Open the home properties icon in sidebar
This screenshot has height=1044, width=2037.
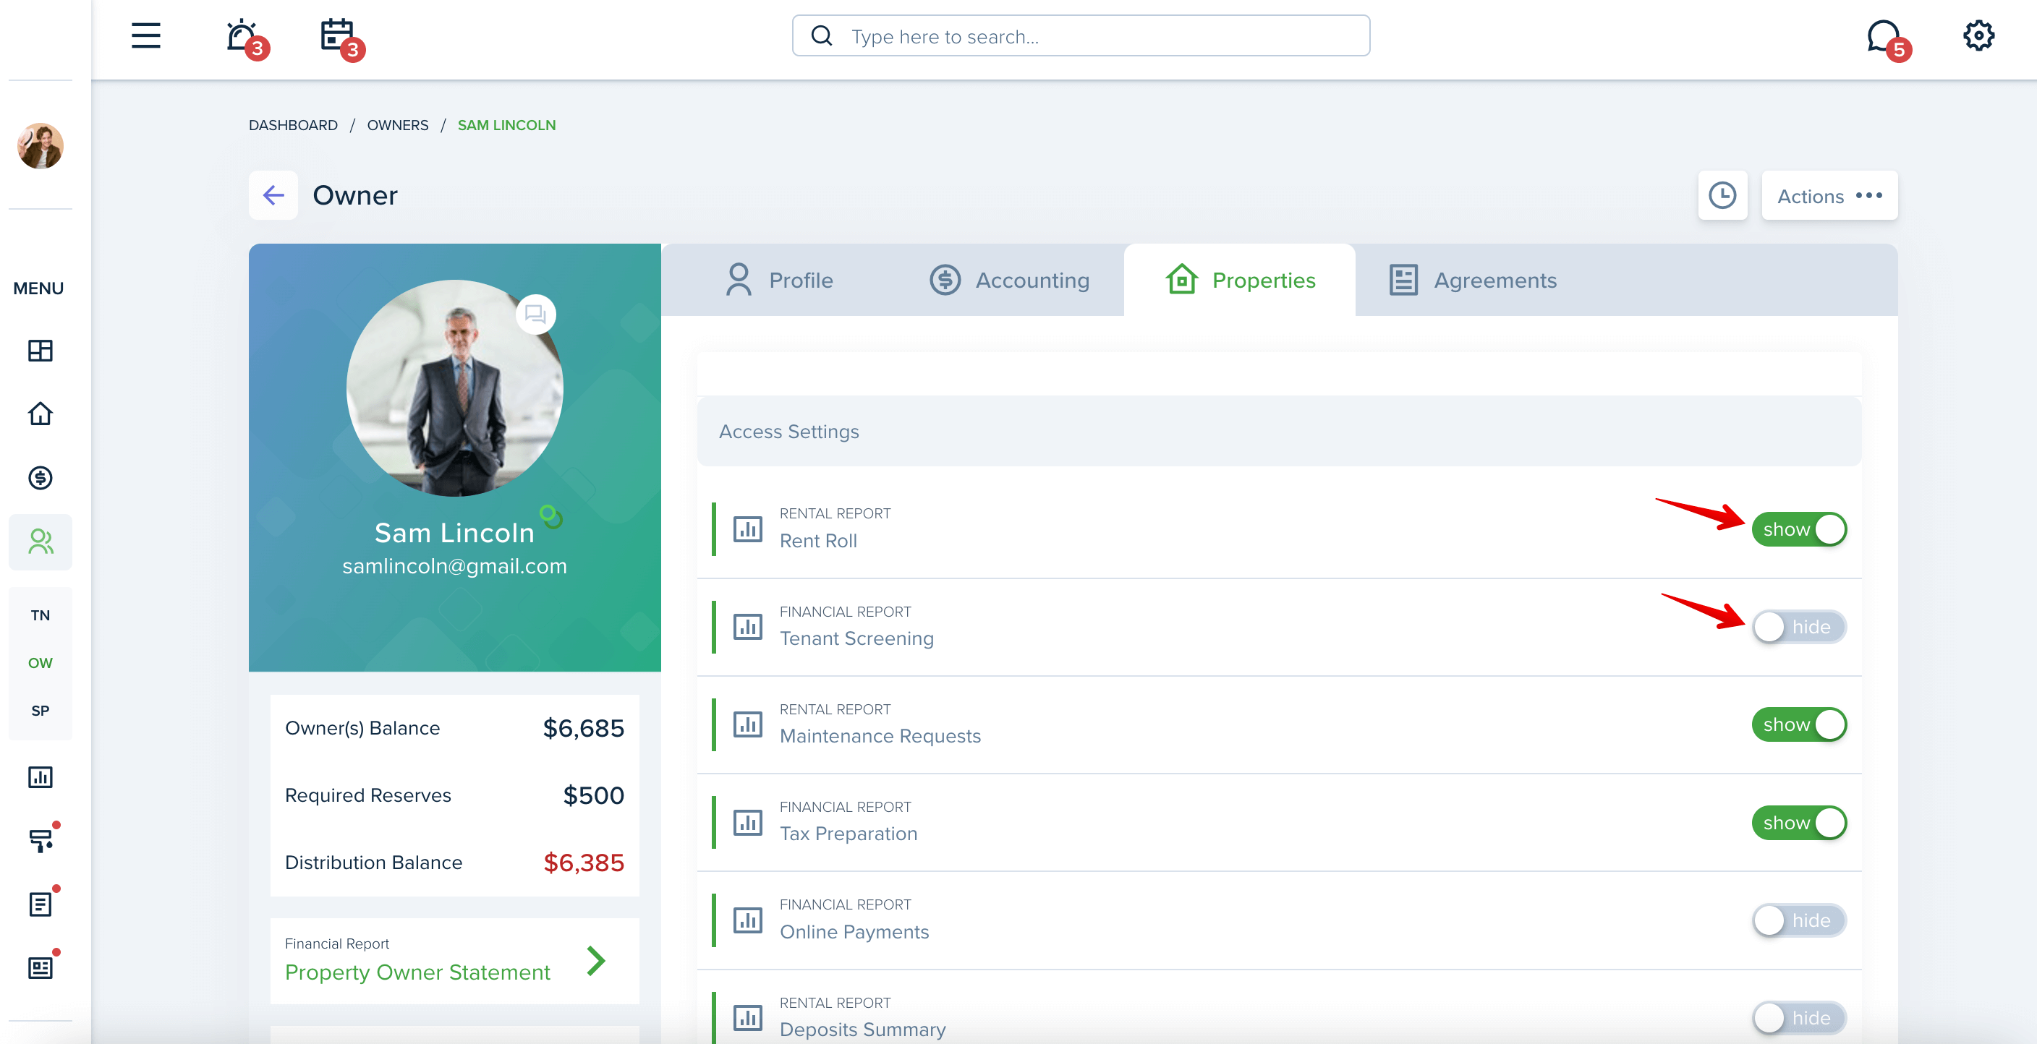point(41,414)
